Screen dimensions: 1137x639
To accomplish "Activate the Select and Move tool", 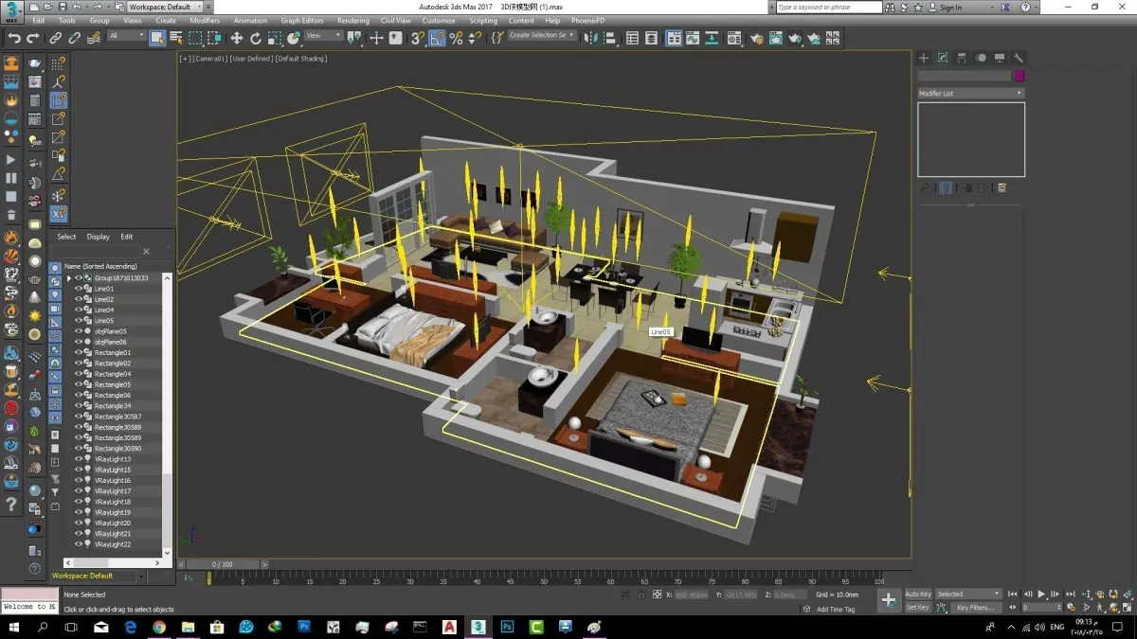I will coord(237,38).
